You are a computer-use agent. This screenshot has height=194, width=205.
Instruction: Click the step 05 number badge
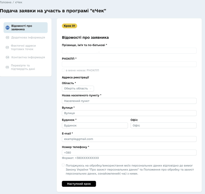click(7, 67)
